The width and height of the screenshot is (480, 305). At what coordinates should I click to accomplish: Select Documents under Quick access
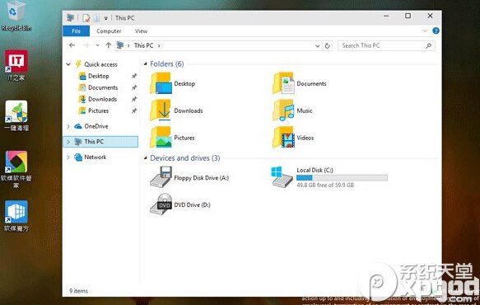coord(103,87)
